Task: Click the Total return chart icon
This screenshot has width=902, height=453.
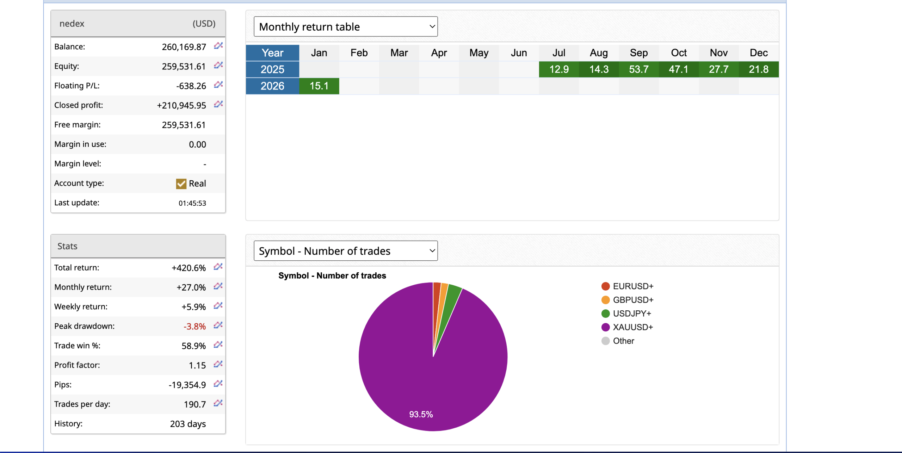Action: click(x=218, y=267)
